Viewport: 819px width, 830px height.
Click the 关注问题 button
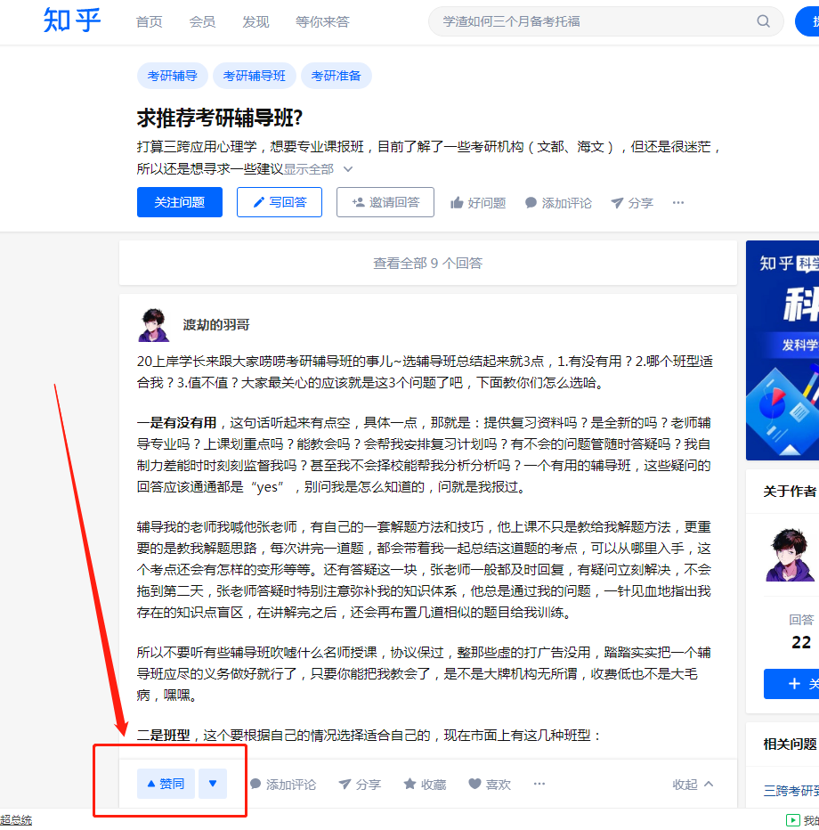click(179, 202)
